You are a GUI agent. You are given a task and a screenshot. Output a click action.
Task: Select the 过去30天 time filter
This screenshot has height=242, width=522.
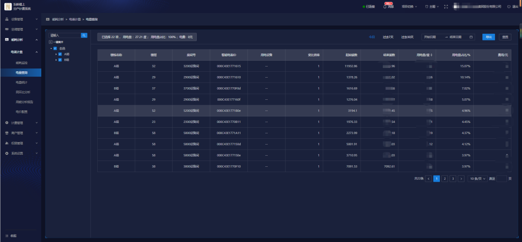tap(407, 37)
